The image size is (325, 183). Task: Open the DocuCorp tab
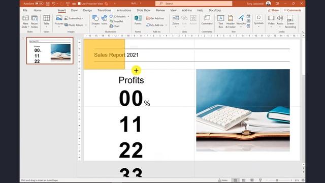pos(215,10)
